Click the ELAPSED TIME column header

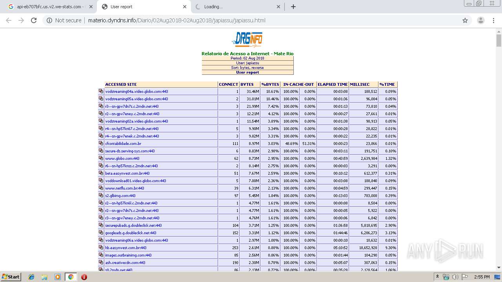coord(333,84)
